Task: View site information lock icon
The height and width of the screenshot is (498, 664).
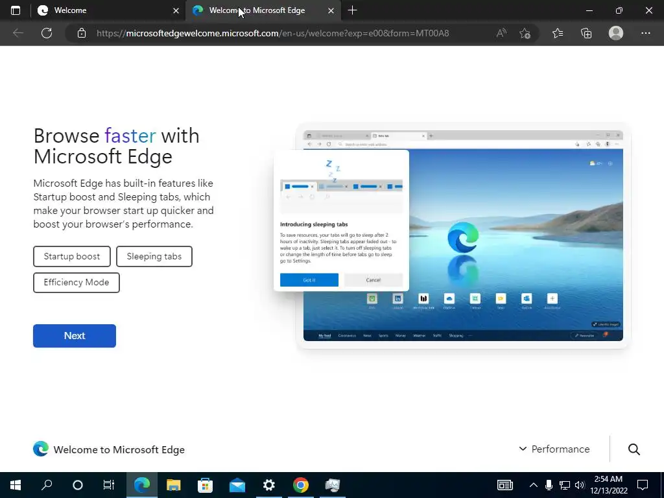Action: click(82, 33)
